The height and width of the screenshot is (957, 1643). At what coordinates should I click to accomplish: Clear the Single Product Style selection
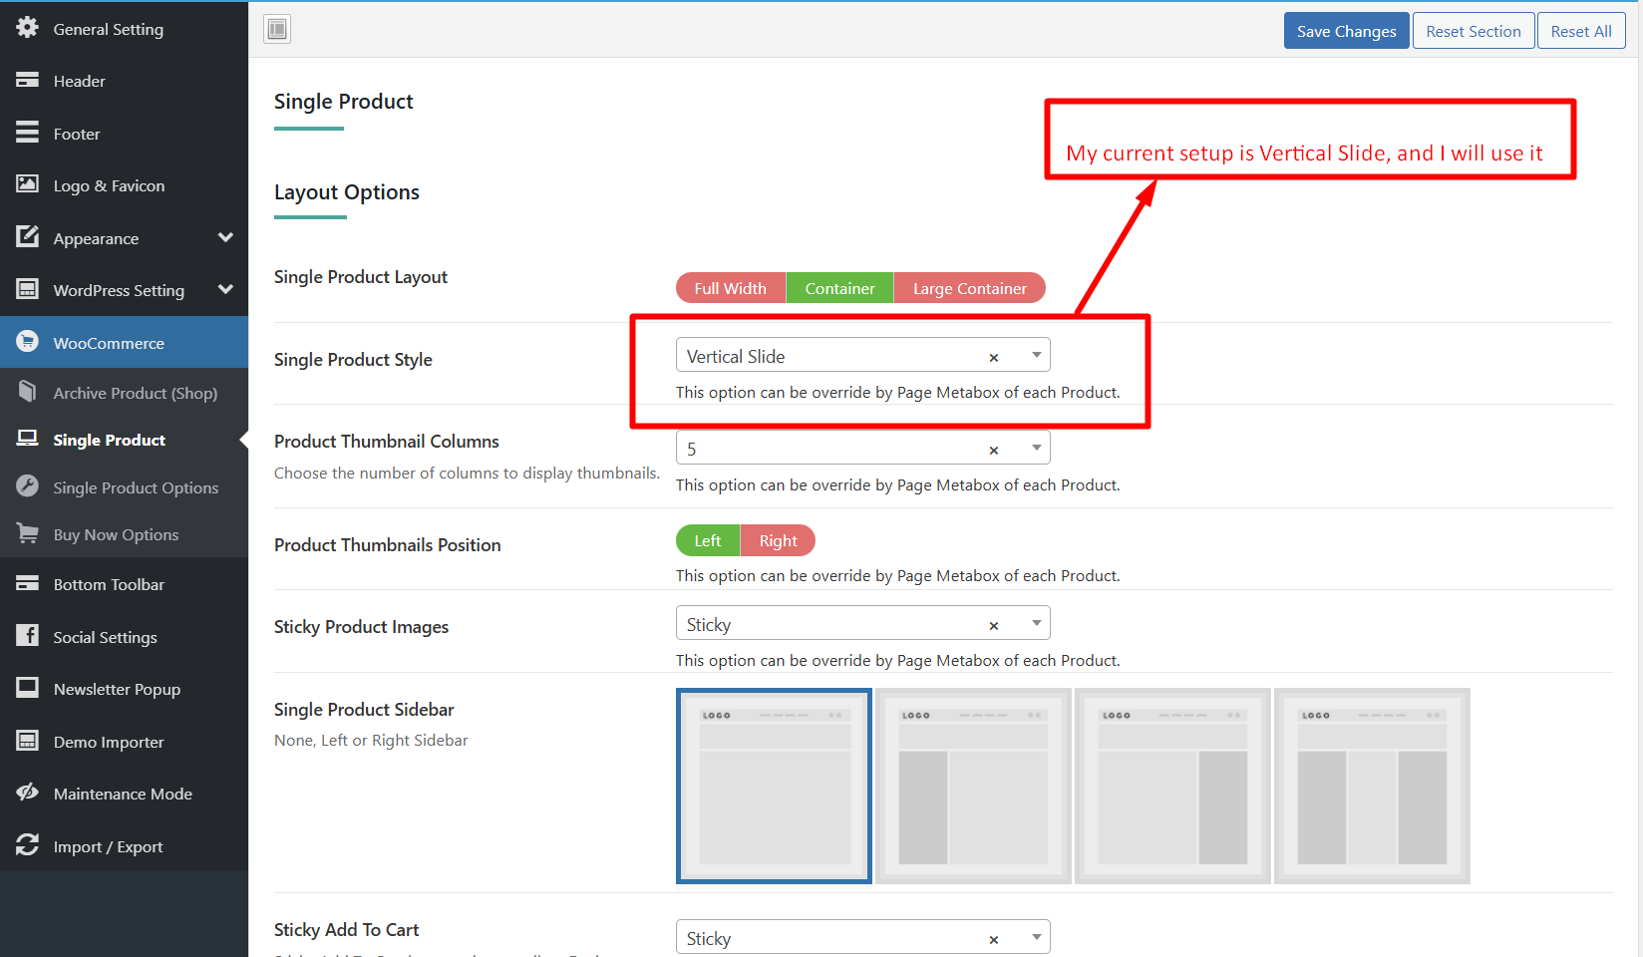click(x=994, y=357)
